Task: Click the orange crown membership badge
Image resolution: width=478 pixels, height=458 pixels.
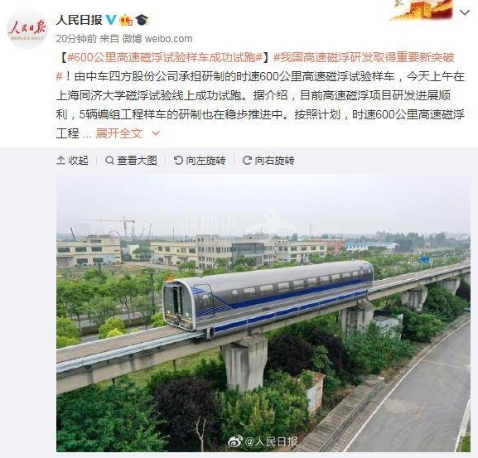Action: point(126,20)
